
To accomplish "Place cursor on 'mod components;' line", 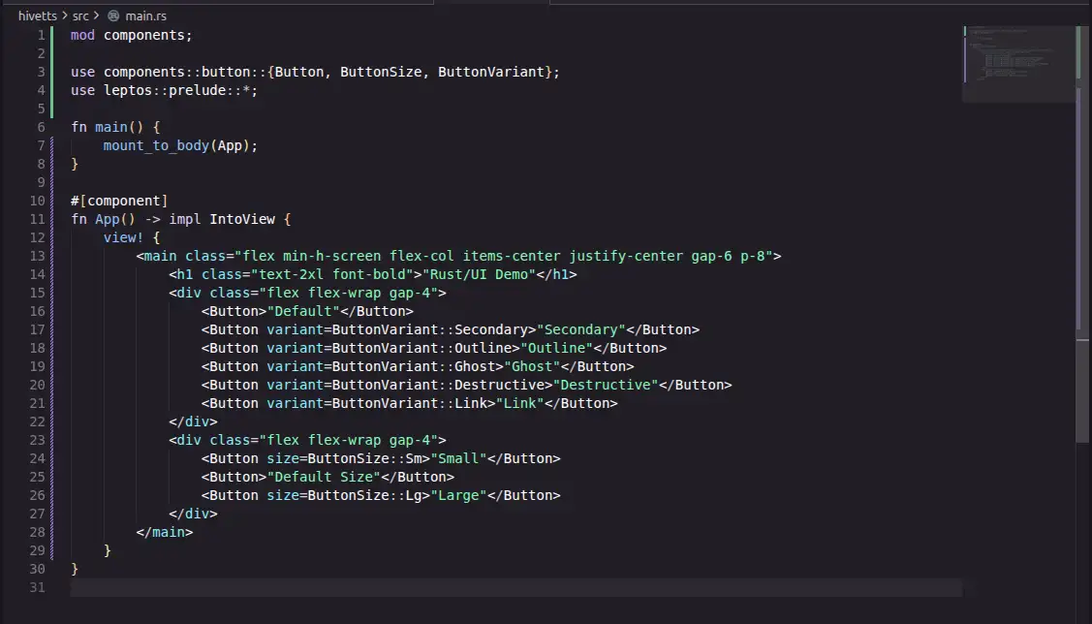I will pyautogui.click(x=131, y=35).
